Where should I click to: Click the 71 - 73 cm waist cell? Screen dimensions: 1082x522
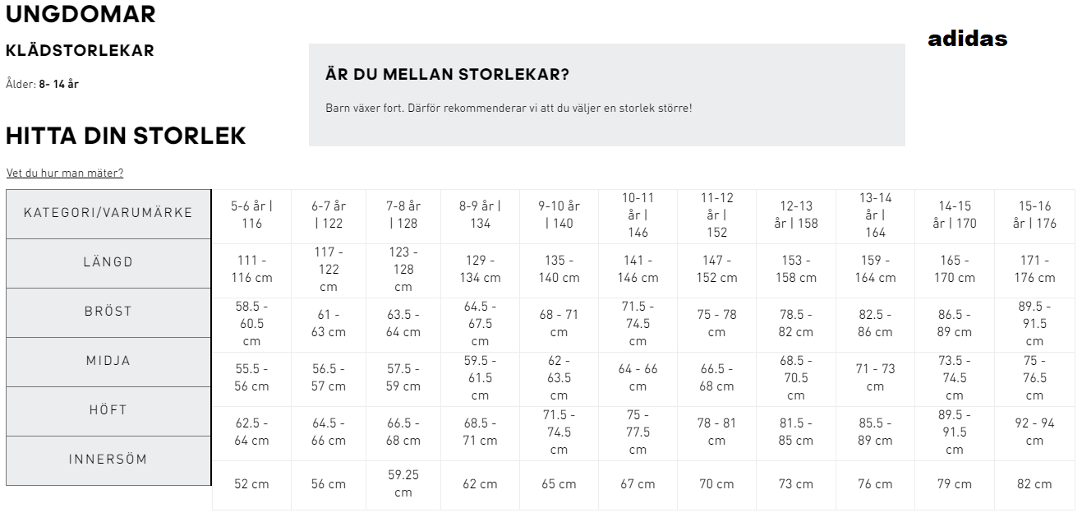pos(875,378)
